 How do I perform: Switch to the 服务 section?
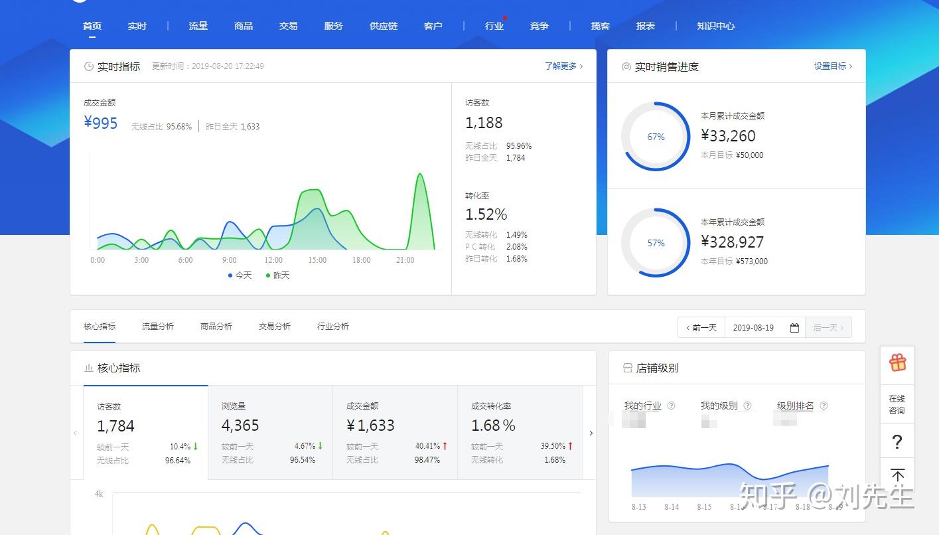click(x=334, y=26)
